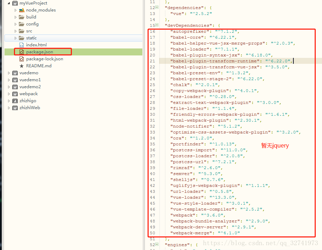The image size is (322, 250).
Task: Expand the src folder arrow
Action: [x=15, y=31]
